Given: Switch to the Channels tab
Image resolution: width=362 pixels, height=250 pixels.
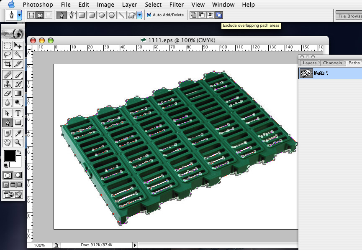Looking at the screenshot, I should click(332, 63).
